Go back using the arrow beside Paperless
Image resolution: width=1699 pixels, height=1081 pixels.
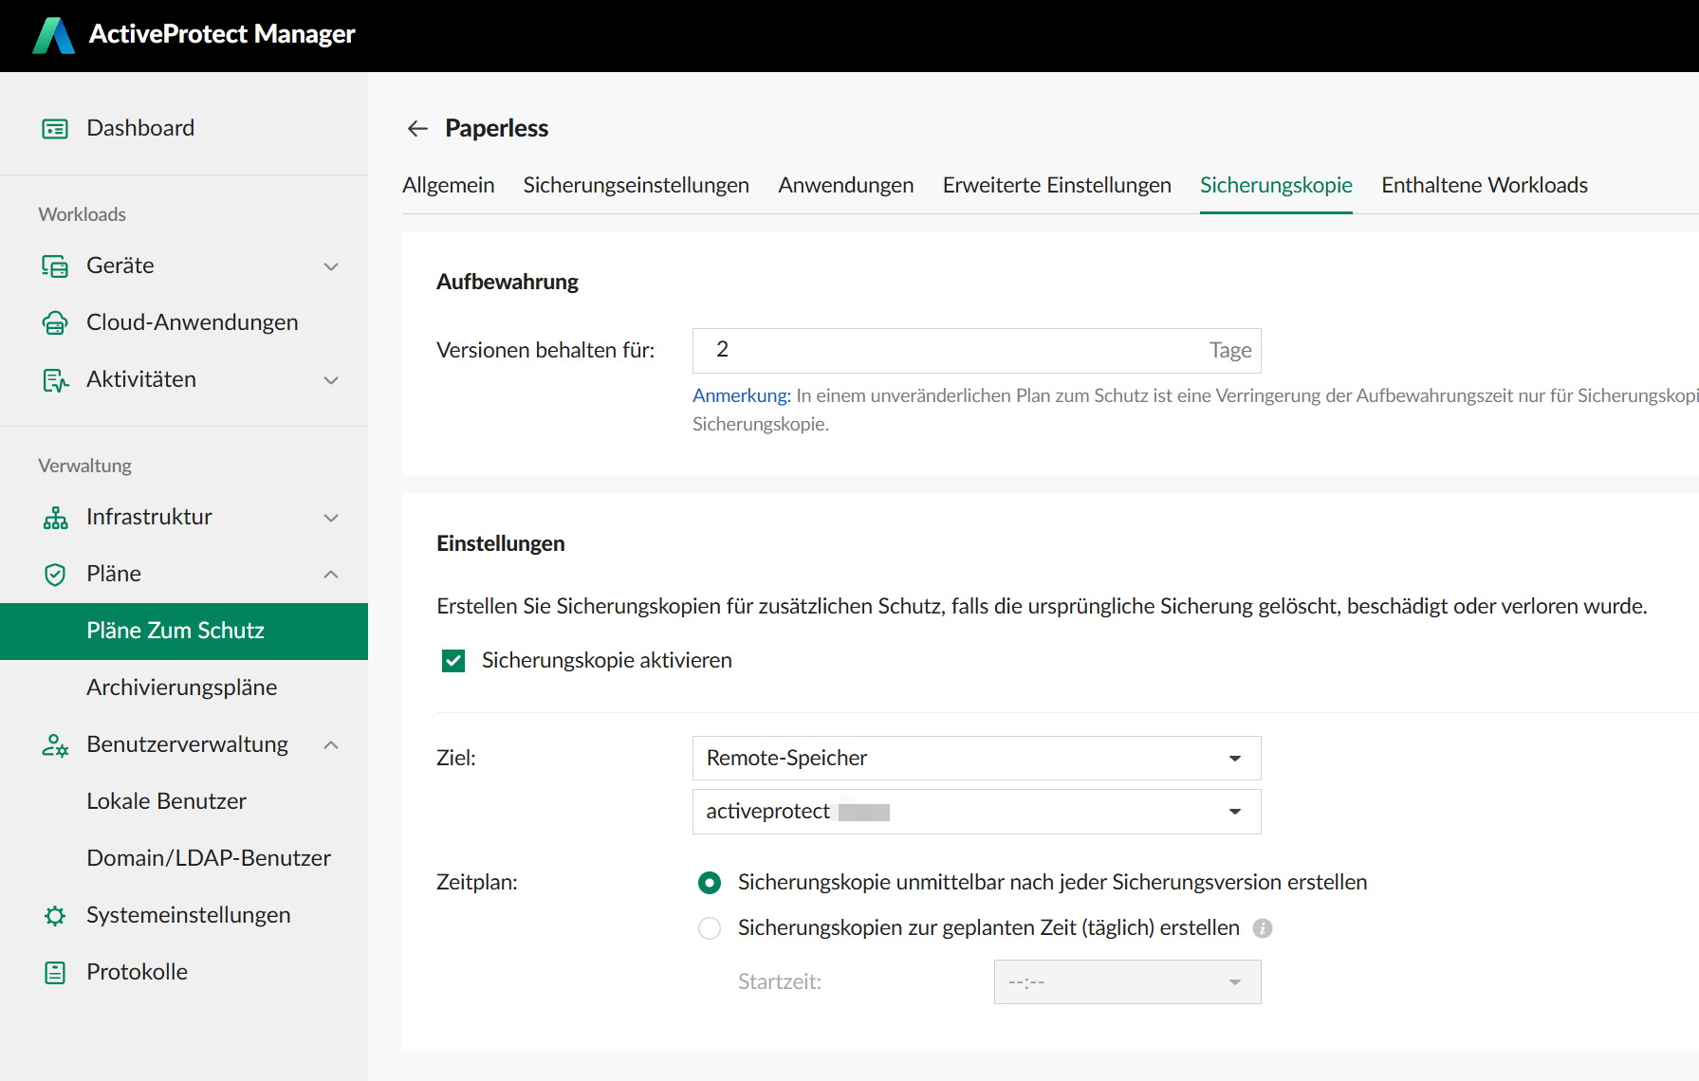pos(417,128)
